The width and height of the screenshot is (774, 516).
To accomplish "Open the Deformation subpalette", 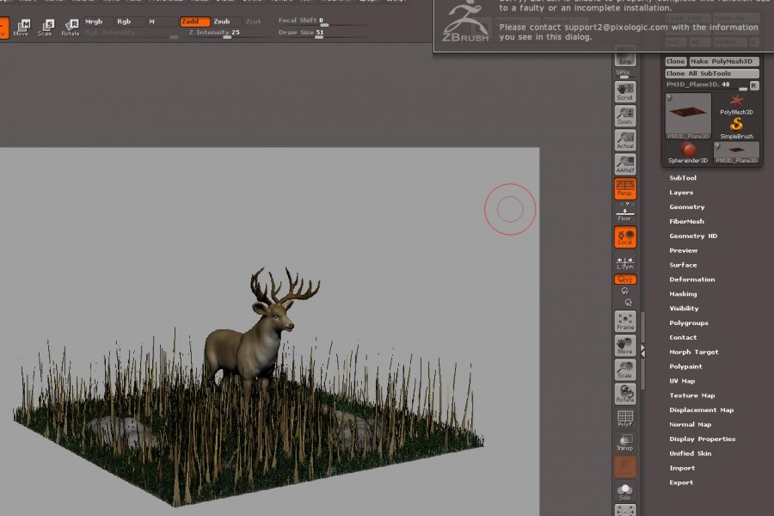I will [691, 279].
